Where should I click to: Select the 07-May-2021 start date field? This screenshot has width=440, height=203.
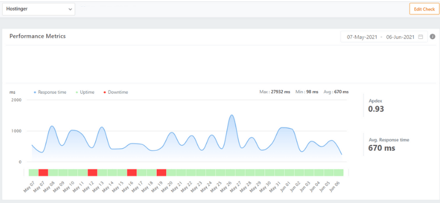[x=362, y=37]
